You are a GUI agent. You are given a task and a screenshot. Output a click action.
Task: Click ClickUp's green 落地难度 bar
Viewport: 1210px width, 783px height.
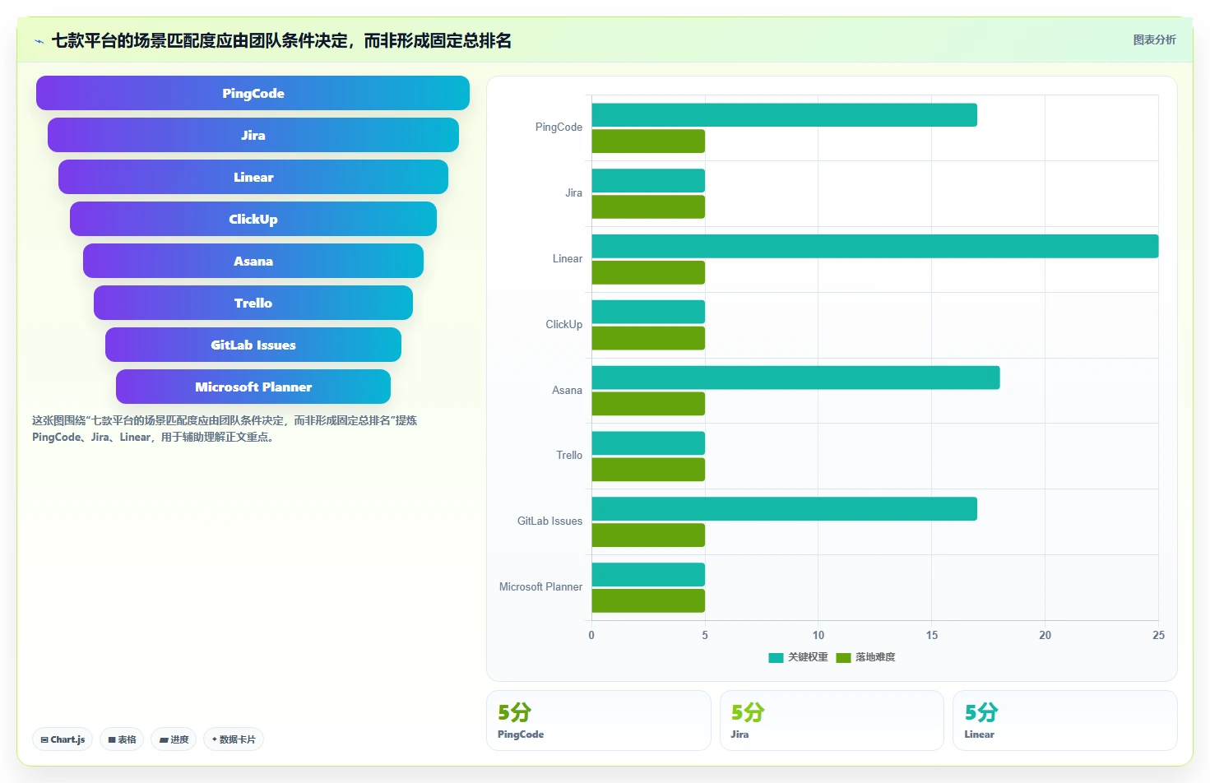pos(648,338)
